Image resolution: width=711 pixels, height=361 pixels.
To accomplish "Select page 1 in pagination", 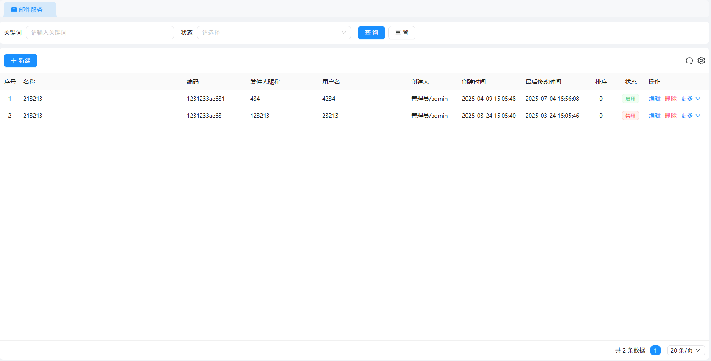I will pos(655,350).
